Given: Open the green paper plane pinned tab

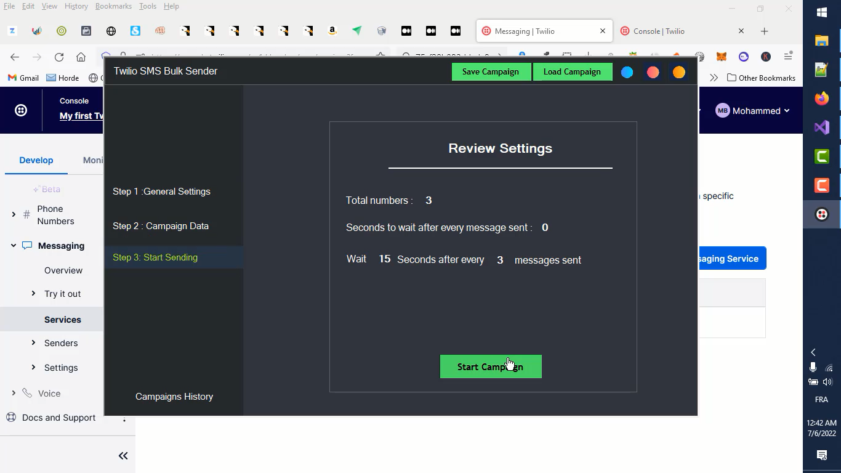Looking at the screenshot, I should [x=357, y=31].
